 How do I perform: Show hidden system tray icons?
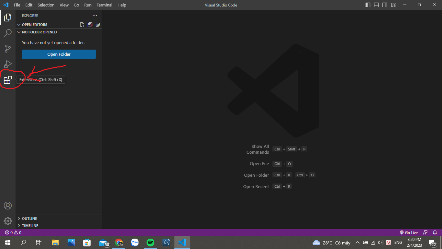(x=358, y=243)
